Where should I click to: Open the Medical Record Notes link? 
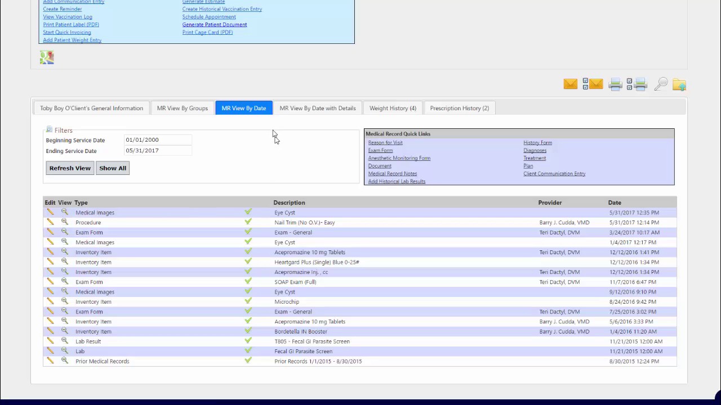[393, 174]
